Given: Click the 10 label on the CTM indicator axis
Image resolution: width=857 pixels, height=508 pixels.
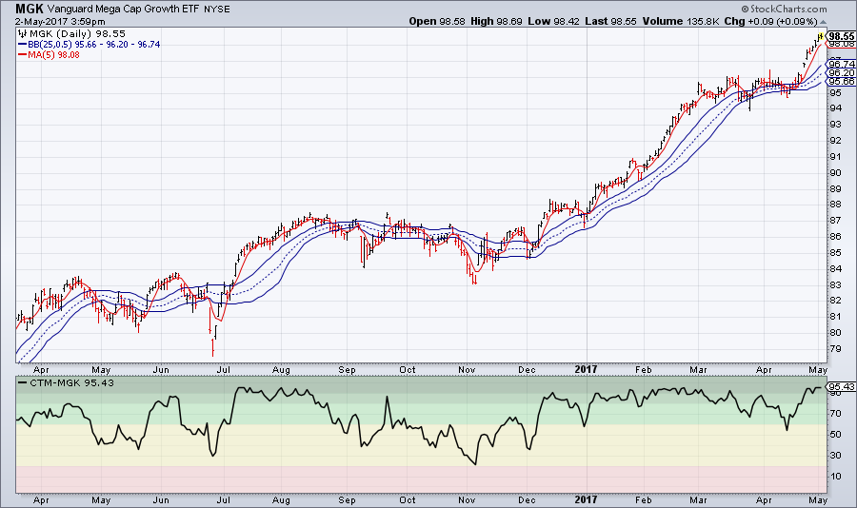Looking at the screenshot, I should click(x=836, y=476).
